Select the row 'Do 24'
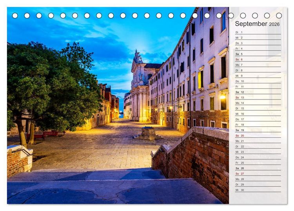The image size is (294, 211). coord(258,157)
